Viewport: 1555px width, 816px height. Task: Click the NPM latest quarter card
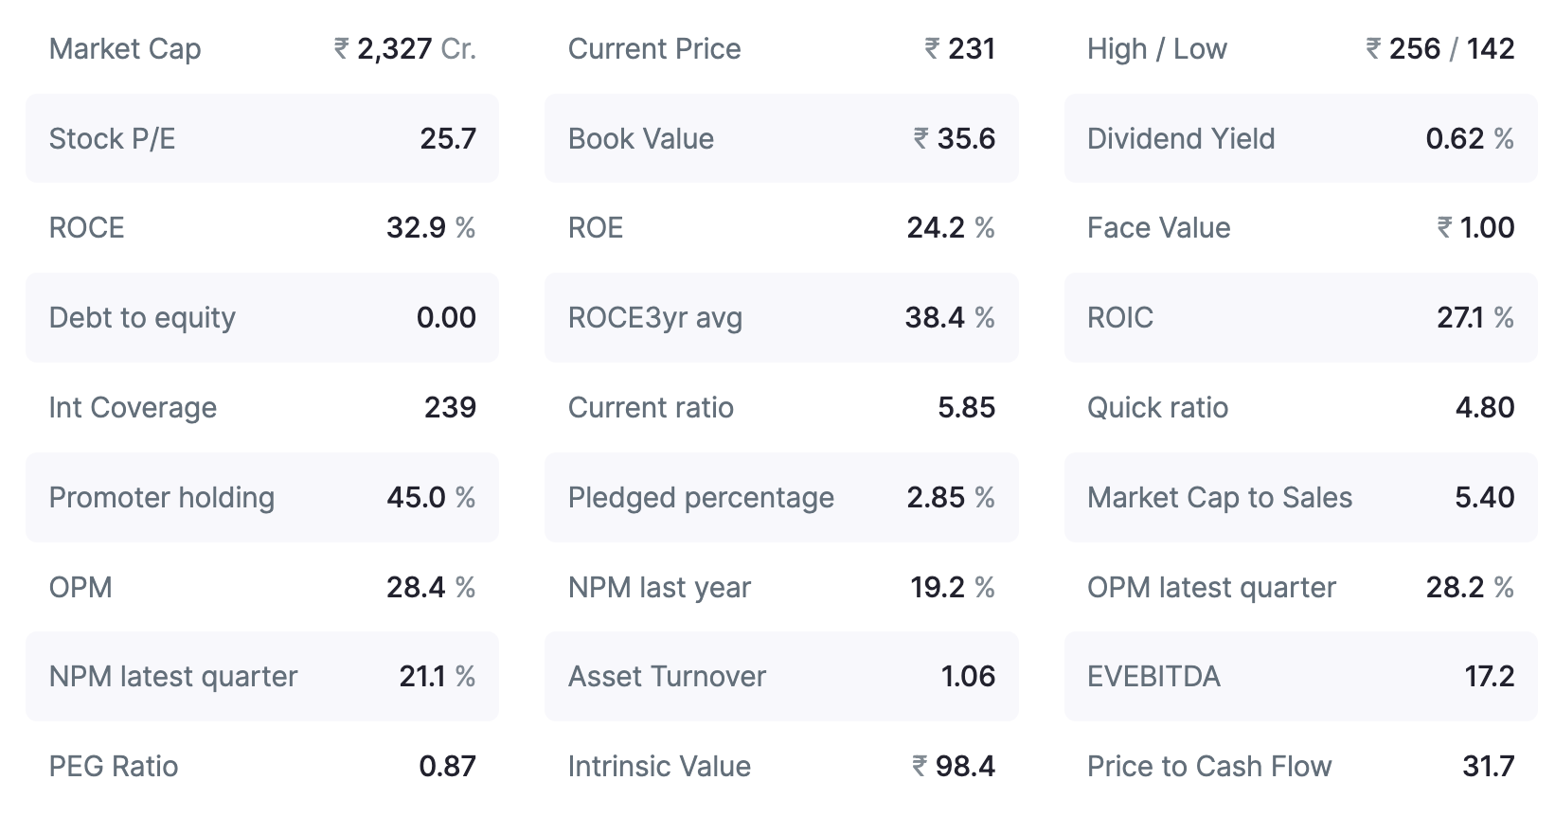(x=261, y=677)
